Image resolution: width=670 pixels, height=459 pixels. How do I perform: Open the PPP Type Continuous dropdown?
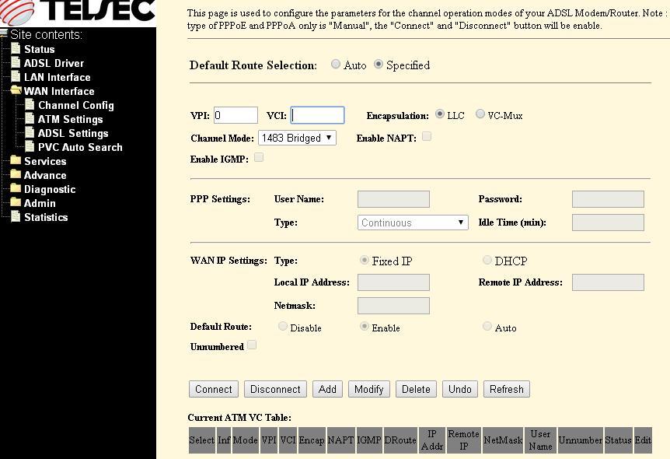(x=413, y=222)
